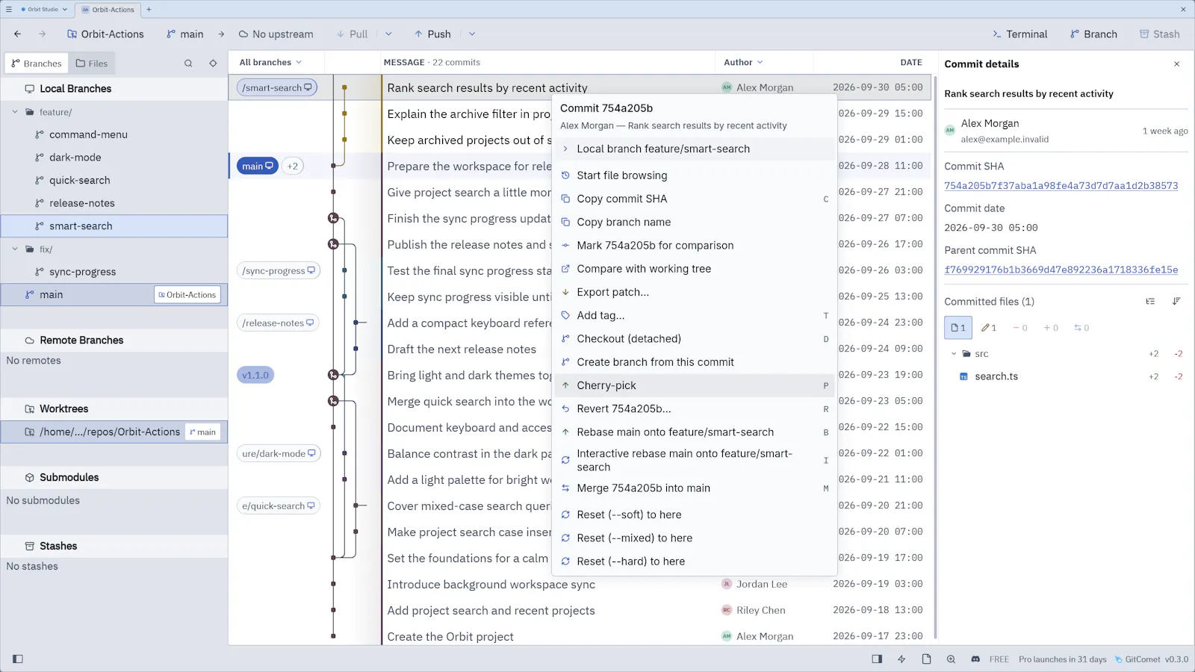Image resolution: width=1195 pixels, height=672 pixels.
Task: Open the Pull options dropdown arrow
Action: (x=388, y=34)
